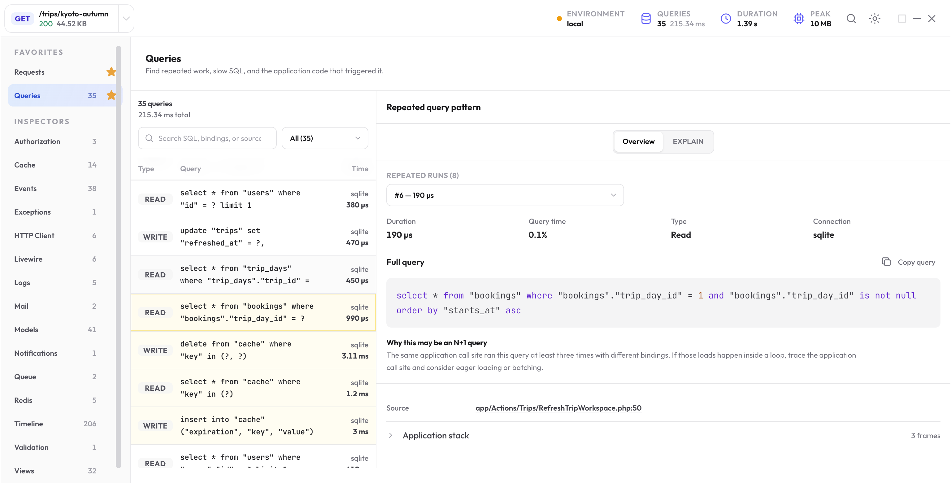Open the search magnifier in header
Image resolution: width=951 pixels, height=483 pixels.
(851, 19)
